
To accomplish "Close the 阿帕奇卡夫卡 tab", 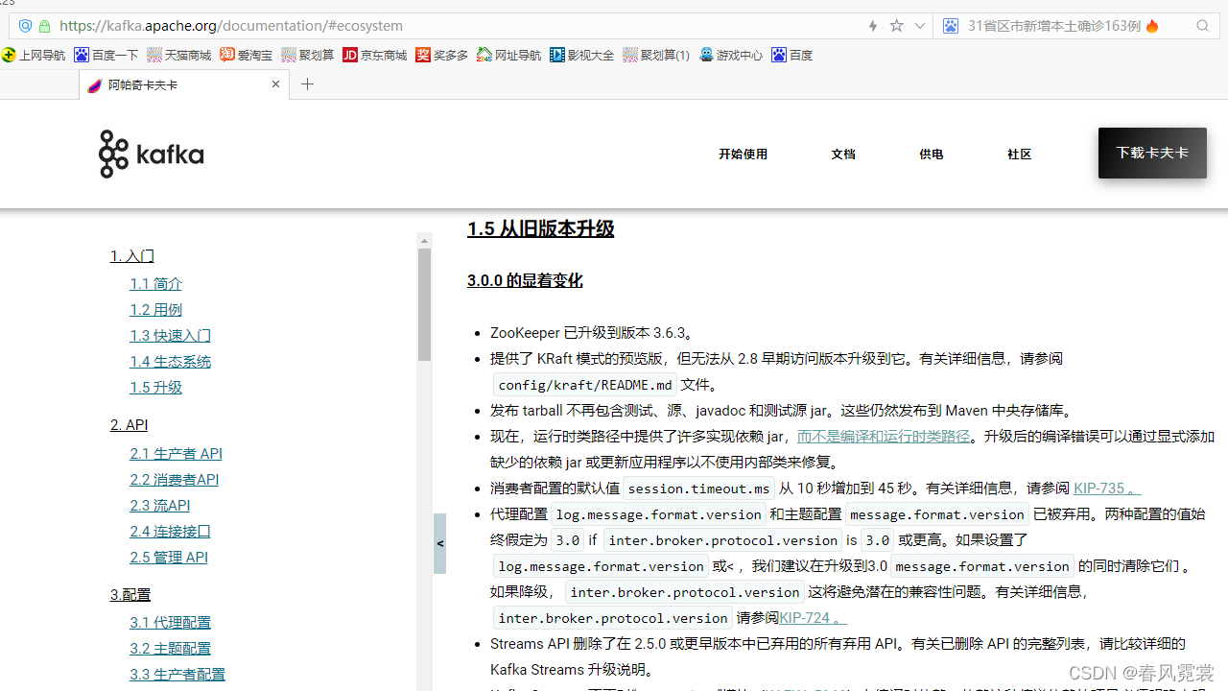I will point(275,84).
